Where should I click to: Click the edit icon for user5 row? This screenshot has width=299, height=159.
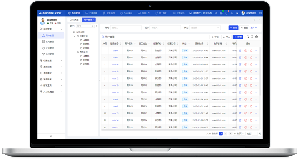tap(240, 50)
